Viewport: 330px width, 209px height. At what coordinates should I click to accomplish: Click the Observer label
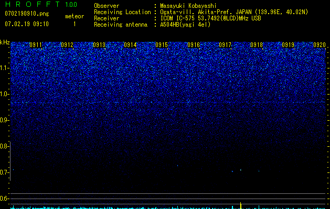pyautogui.click(x=107, y=6)
